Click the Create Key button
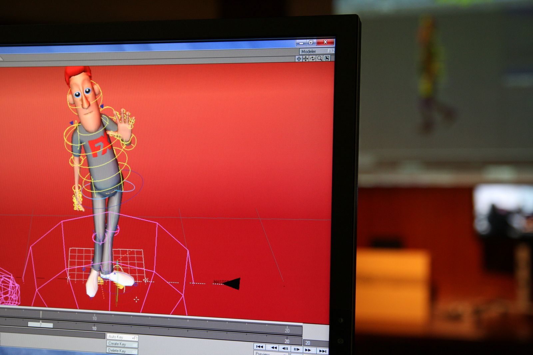This screenshot has width=533, height=355. click(x=122, y=344)
